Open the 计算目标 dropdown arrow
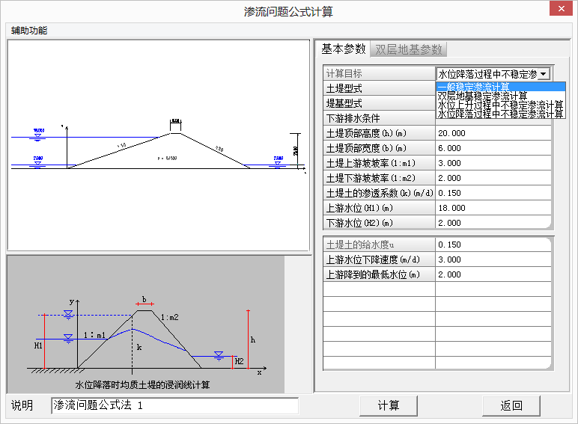Screen dimensions: 578x424 coord(544,74)
